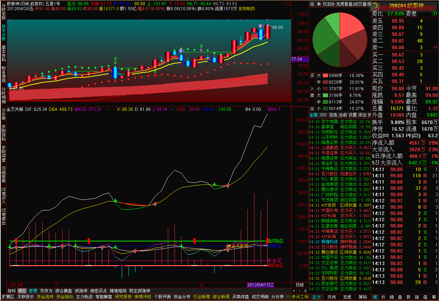This screenshot has width=439, height=301.
Task: Open 分时走势 sidebar tab
Action: tap(3, 11)
